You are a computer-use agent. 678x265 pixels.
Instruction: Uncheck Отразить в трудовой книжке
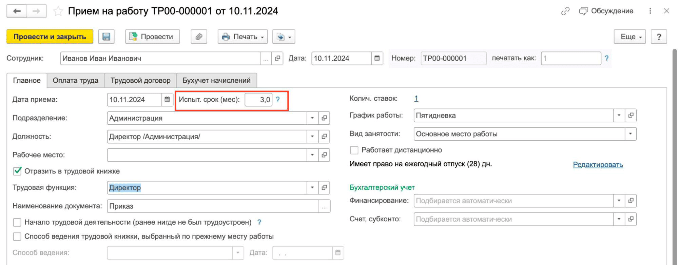(x=17, y=171)
